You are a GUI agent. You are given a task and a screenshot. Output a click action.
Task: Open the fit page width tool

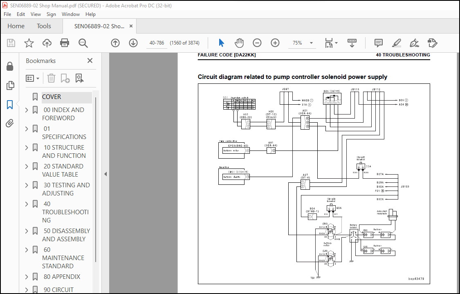[x=329, y=43]
